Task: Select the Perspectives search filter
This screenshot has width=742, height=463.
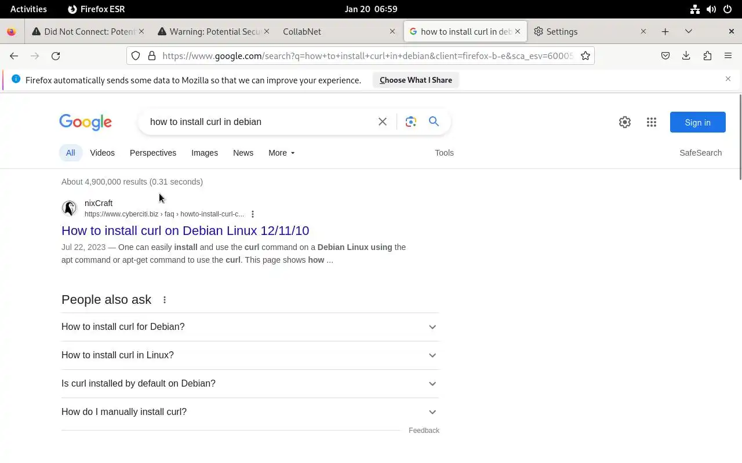Action: click(153, 153)
